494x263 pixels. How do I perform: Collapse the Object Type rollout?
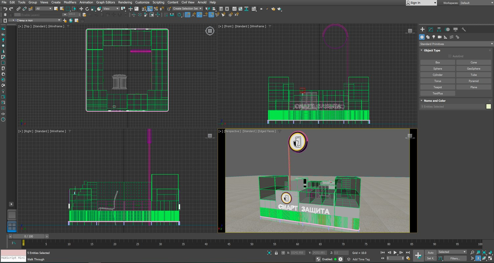(432, 51)
